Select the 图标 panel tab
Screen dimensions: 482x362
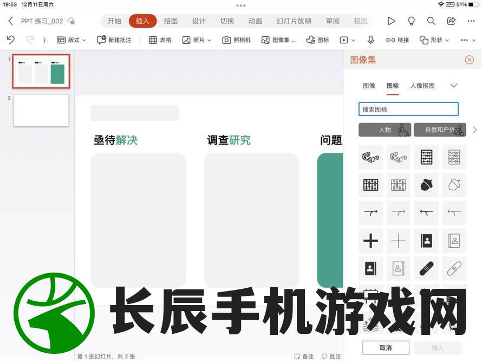click(393, 86)
